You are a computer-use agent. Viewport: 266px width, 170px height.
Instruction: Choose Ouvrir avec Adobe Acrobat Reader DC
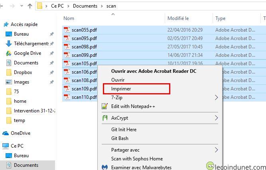tap(154, 71)
